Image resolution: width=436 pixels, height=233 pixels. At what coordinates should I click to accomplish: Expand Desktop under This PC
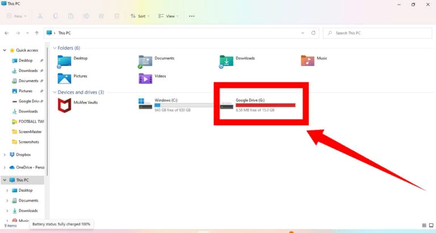pos(7,191)
